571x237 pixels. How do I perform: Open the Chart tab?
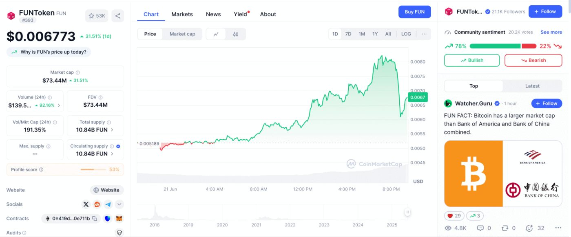click(151, 14)
